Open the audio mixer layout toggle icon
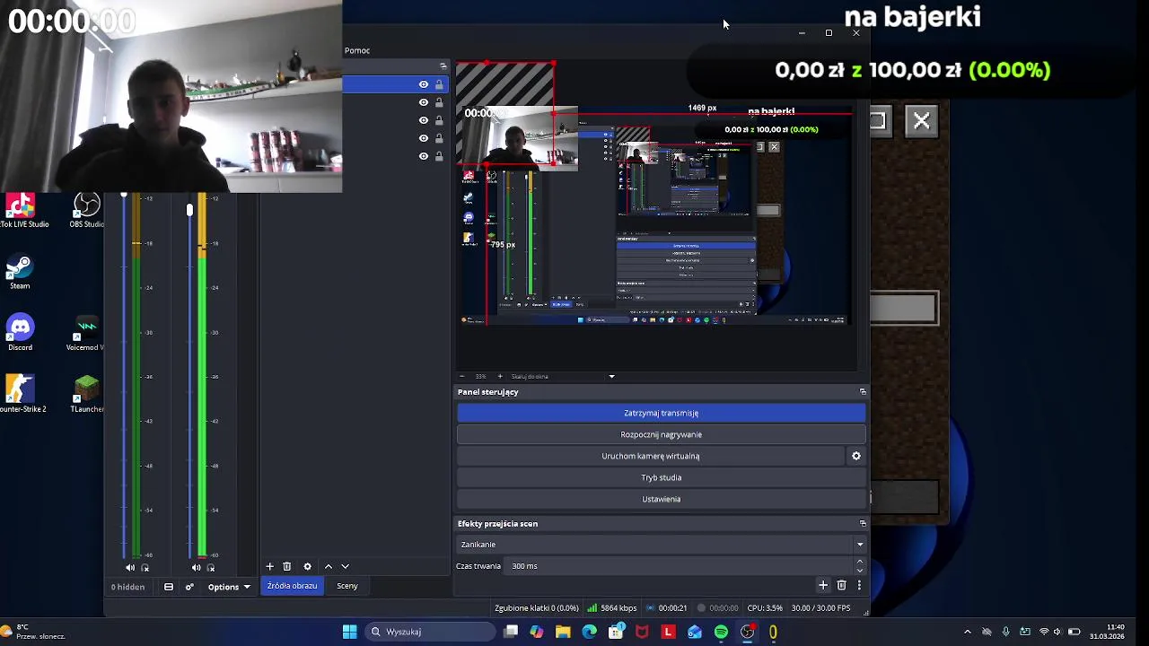Image resolution: width=1149 pixels, height=646 pixels. click(168, 587)
